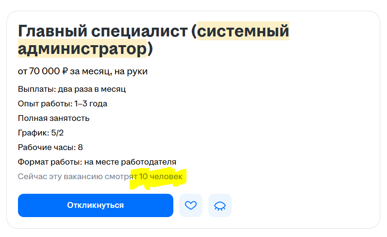
Task: Click the "Полная занятость" employment line
Action: 53,118
